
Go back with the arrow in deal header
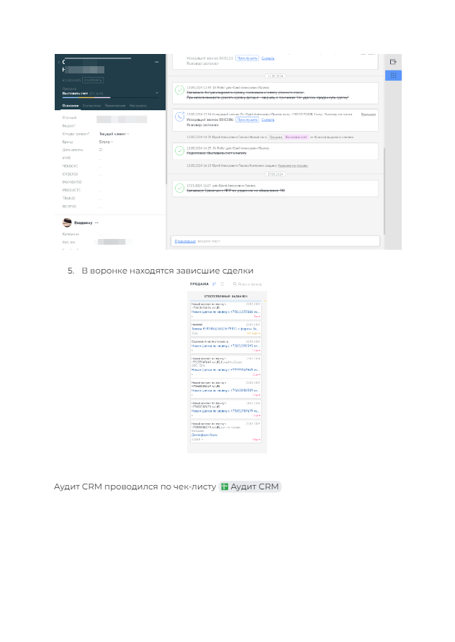coord(58,62)
